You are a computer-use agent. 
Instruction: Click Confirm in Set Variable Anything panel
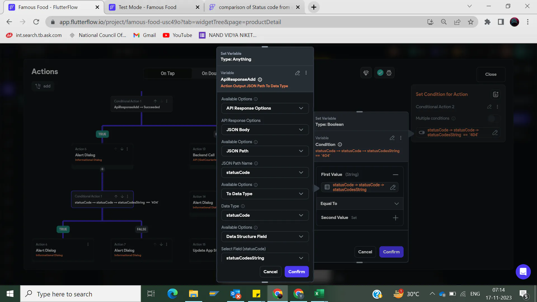[x=296, y=272]
